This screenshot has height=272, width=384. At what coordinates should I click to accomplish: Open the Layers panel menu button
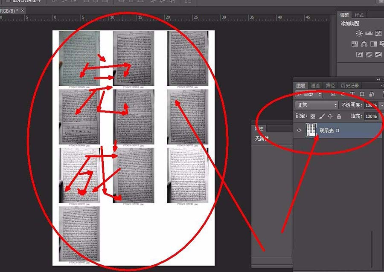point(382,85)
